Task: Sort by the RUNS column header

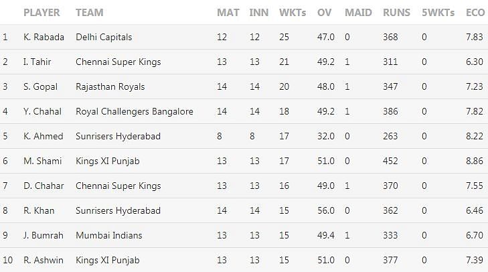Action: click(396, 13)
